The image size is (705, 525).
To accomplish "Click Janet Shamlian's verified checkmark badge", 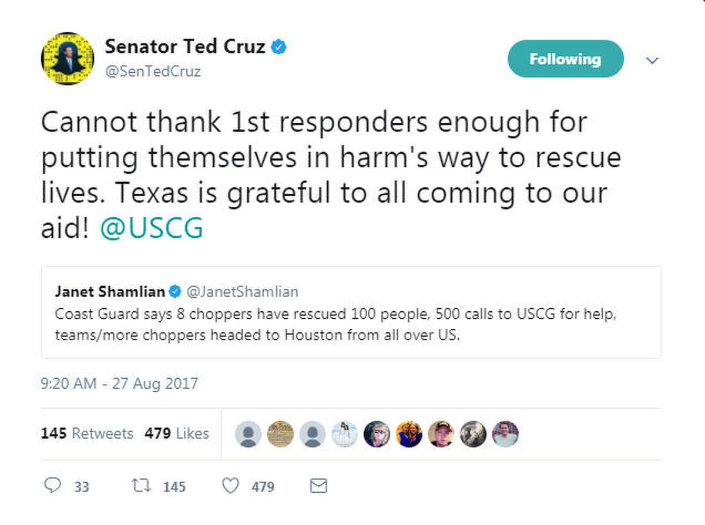I will (x=174, y=291).
